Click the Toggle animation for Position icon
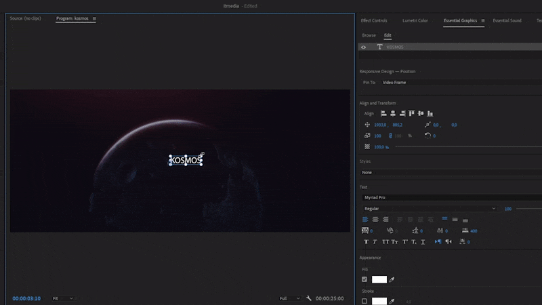The height and width of the screenshot is (305, 542). [367, 125]
